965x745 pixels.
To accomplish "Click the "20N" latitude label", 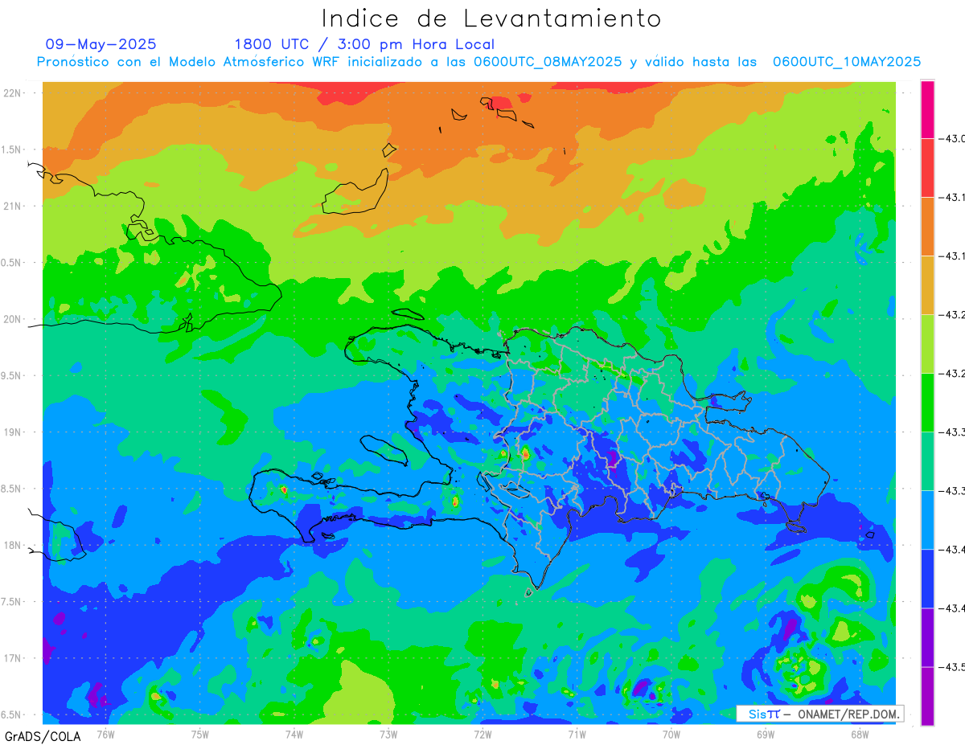I will pyautogui.click(x=13, y=319).
